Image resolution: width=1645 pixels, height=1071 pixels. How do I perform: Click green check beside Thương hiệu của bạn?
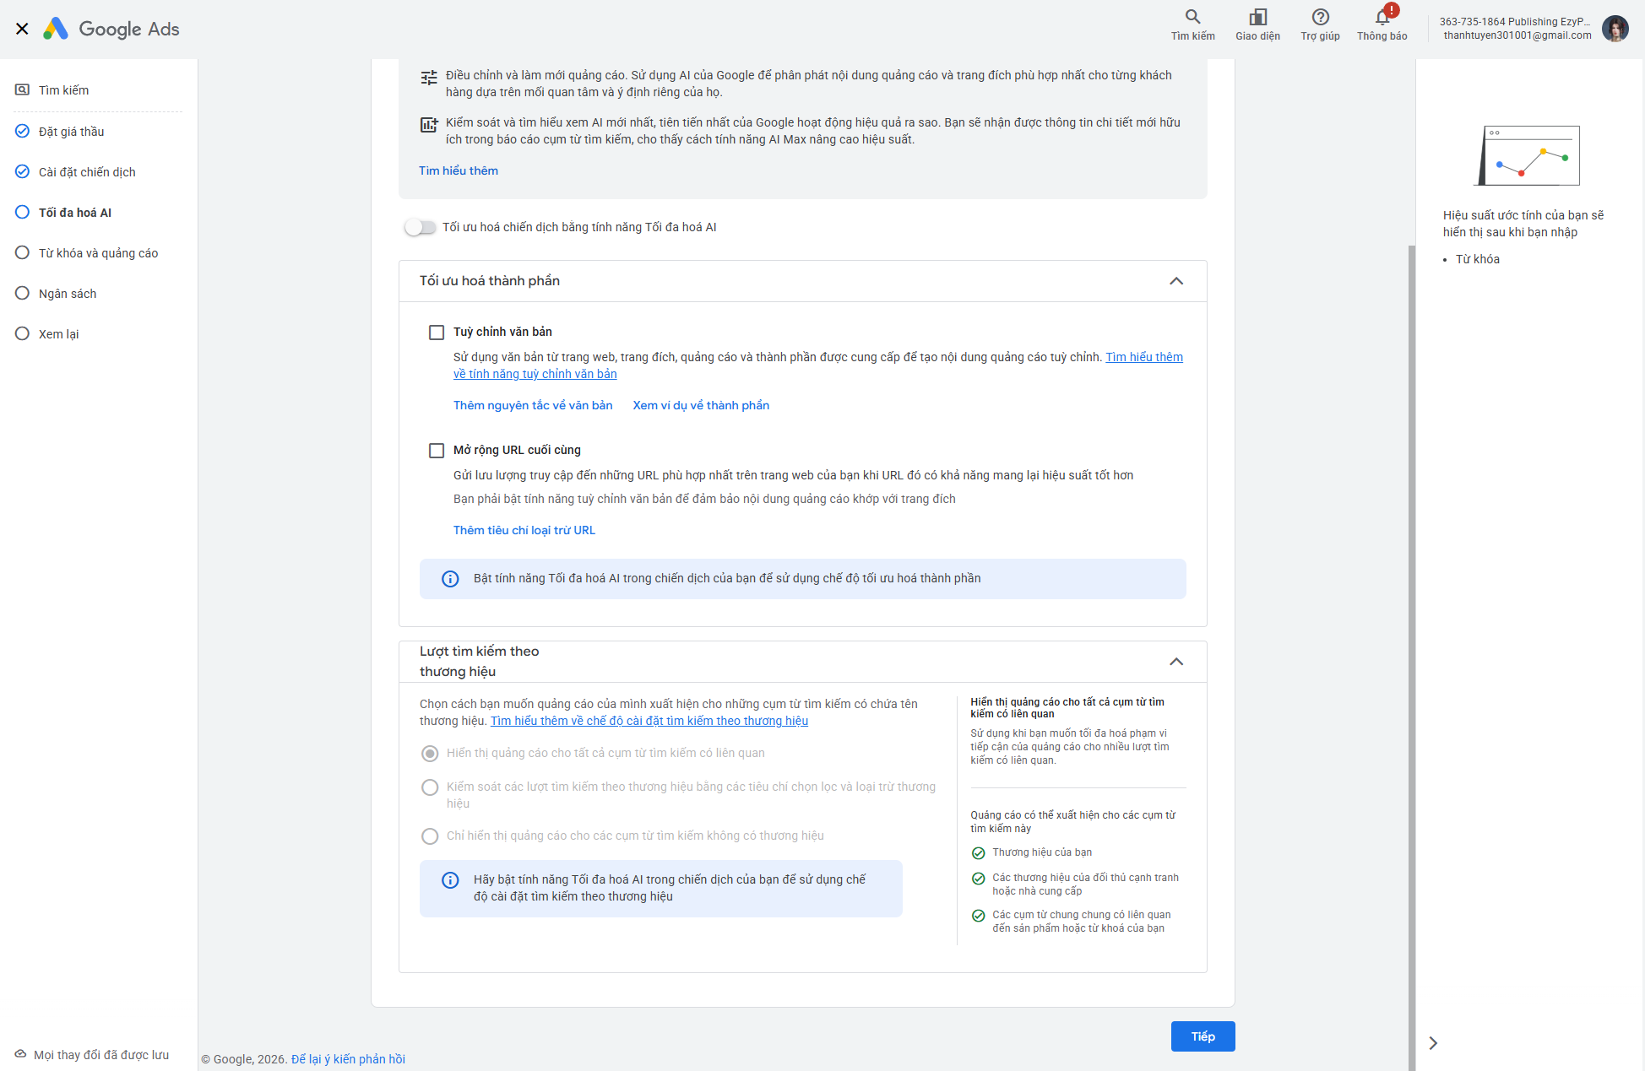pyautogui.click(x=978, y=853)
